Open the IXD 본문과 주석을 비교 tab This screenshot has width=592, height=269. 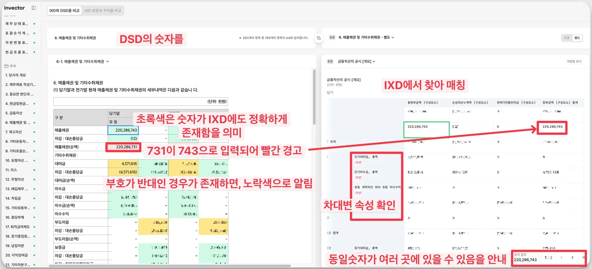103,11
